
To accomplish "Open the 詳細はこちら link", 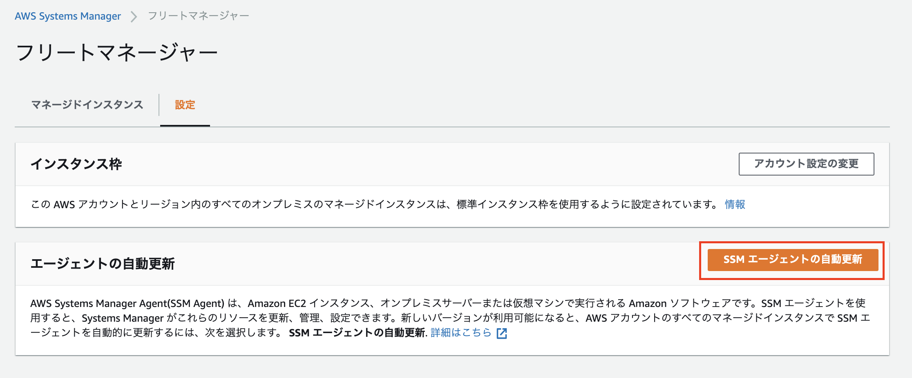I will (x=461, y=333).
